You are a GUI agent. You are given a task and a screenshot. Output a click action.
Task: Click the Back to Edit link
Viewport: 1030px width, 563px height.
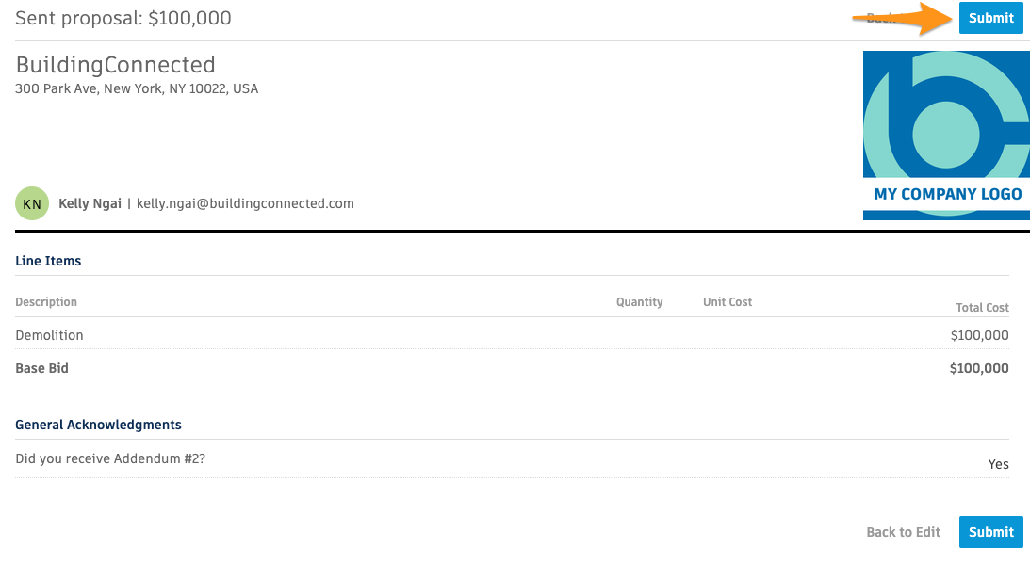point(903,532)
